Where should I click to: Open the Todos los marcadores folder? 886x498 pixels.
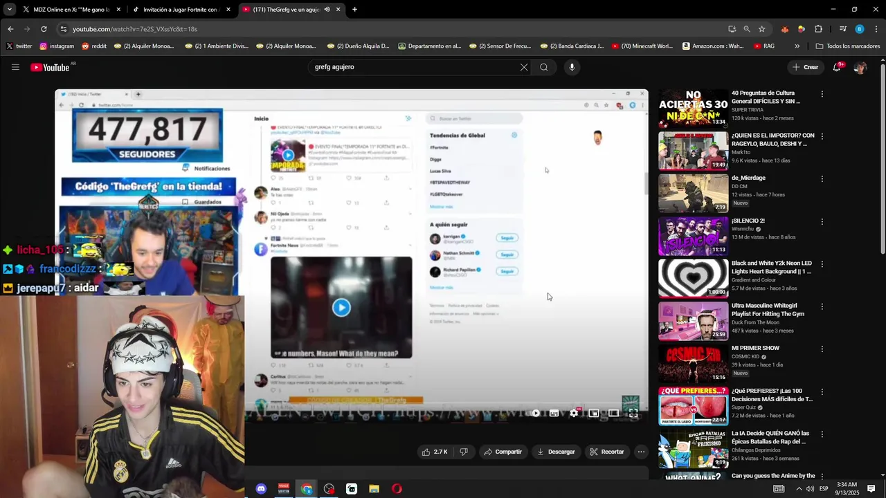tap(848, 46)
